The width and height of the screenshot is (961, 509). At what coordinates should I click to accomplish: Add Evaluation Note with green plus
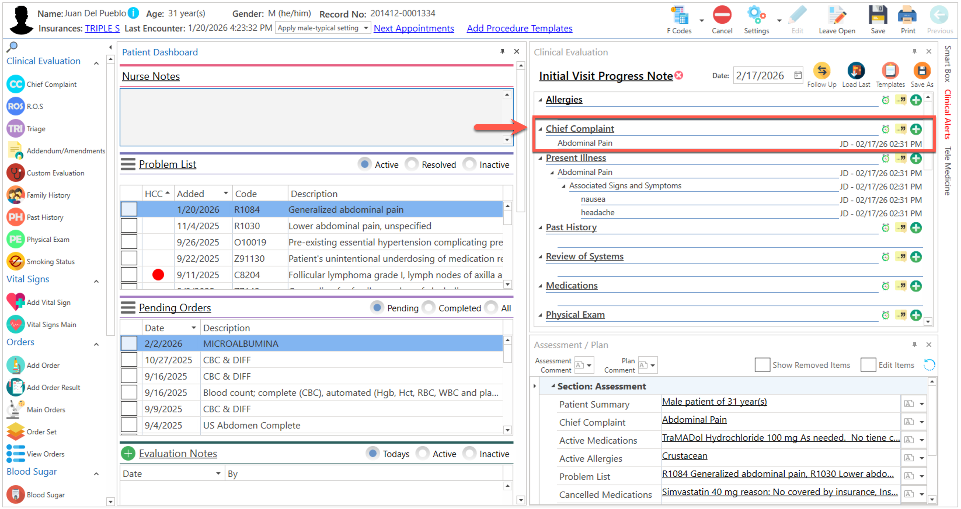coord(128,454)
